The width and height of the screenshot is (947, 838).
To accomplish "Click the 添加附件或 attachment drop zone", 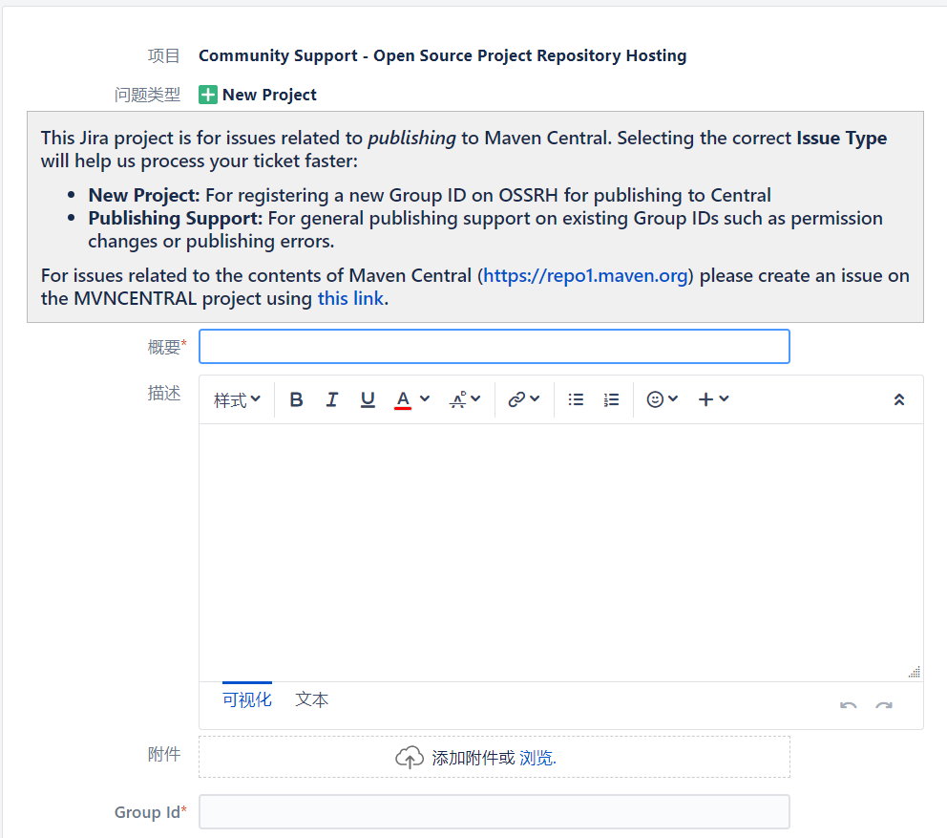I will [x=495, y=757].
